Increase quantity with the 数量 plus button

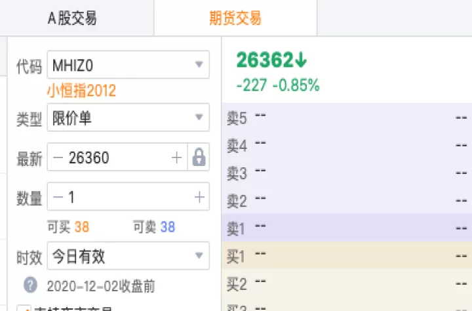tap(199, 197)
